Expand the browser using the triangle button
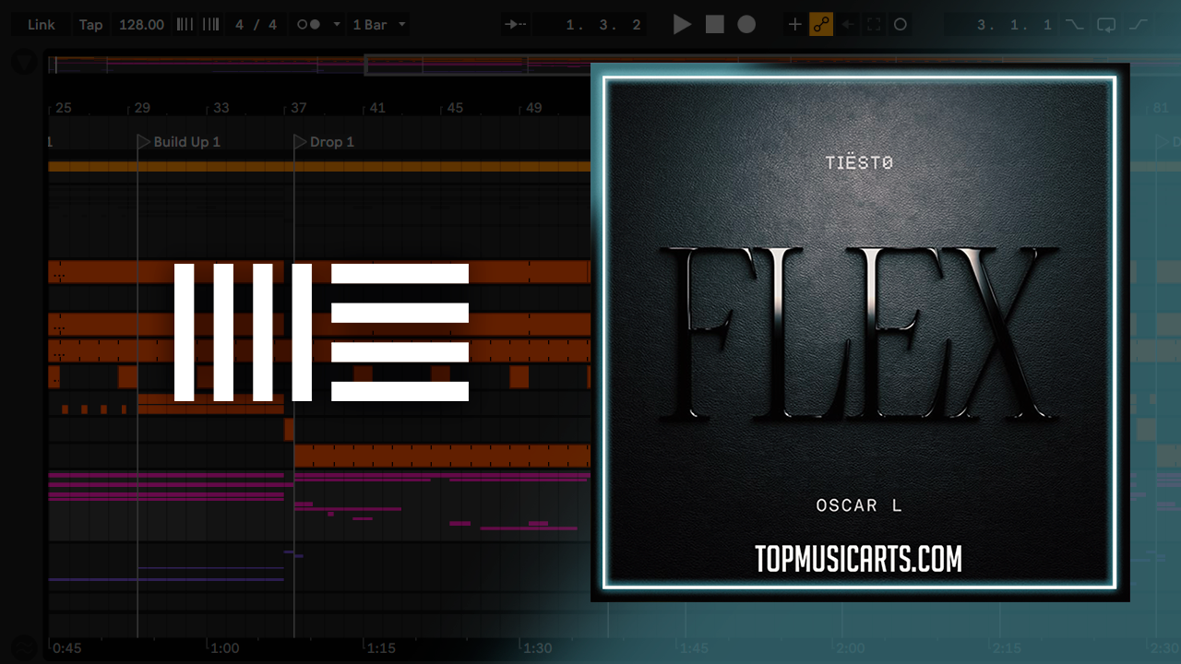 click(x=24, y=63)
